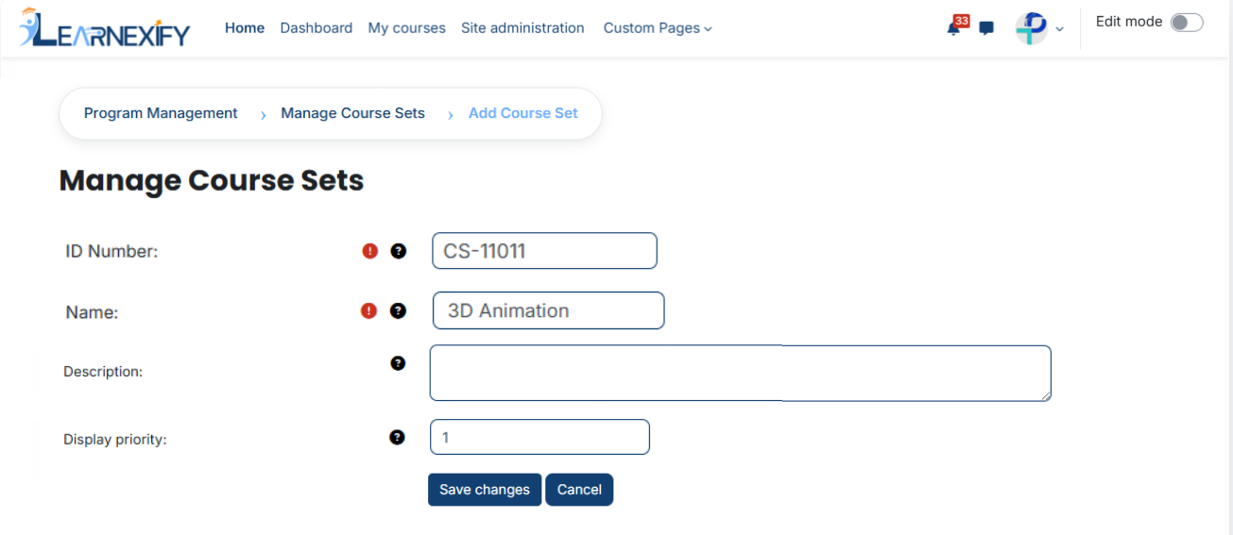Click the Save changes button
The image size is (1233, 535).
tap(485, 490)
